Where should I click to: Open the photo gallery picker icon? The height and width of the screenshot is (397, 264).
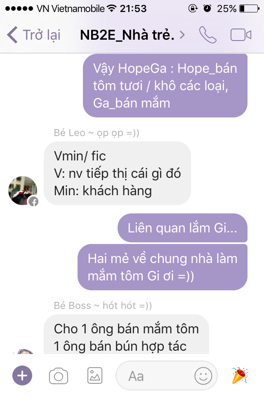pyautogui.click(x=95, y=376)
